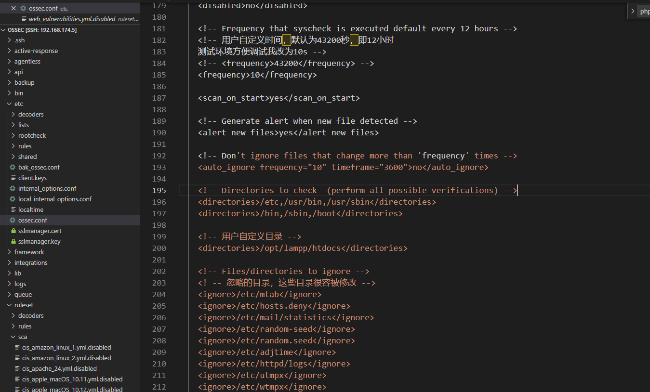This screenshot has height=392, width=650.
Task: Collapse the OSSEC SSH workspace root
Action: coord(4,29)
